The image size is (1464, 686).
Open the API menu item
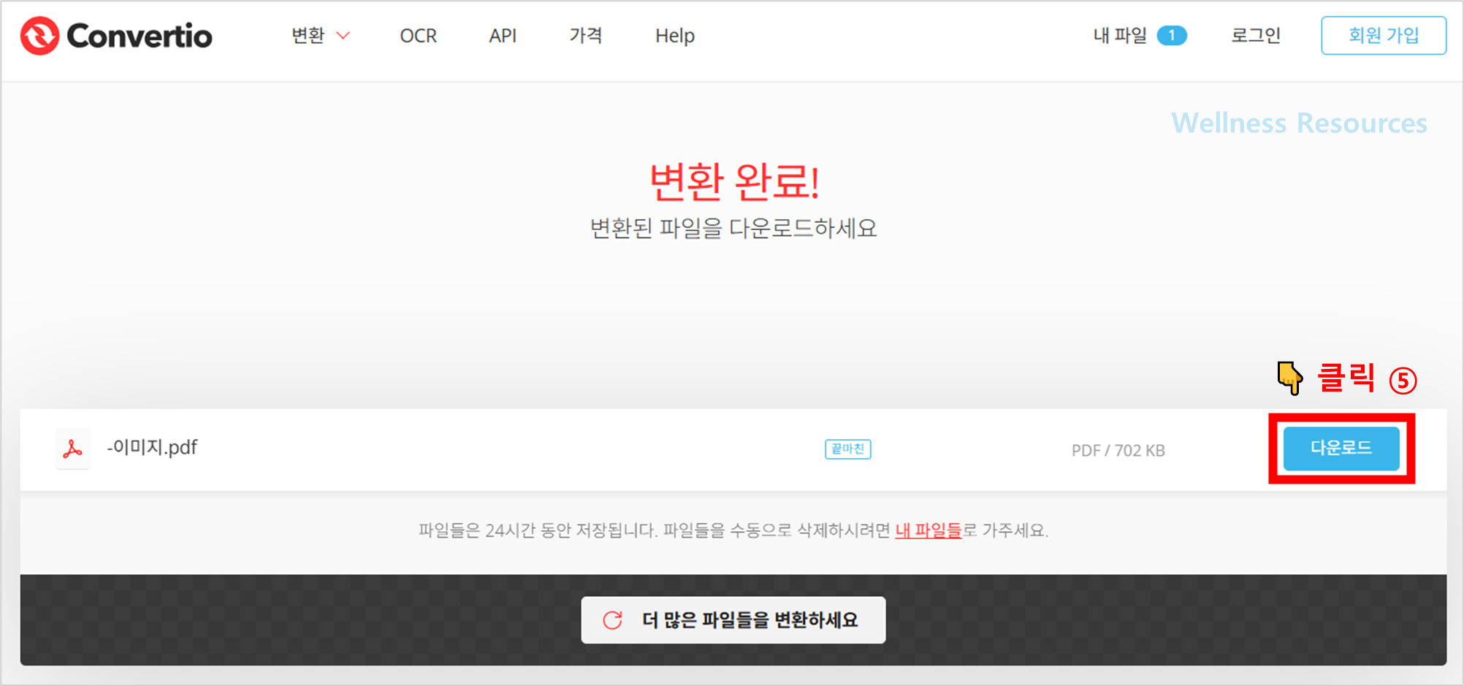[x=503, y=35]
